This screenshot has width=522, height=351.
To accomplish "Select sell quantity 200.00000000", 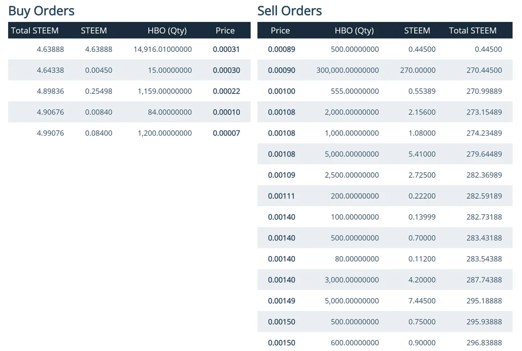I will (x=355, y=196).
